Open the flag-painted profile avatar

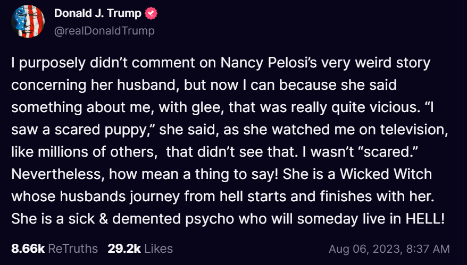[28, 21]
